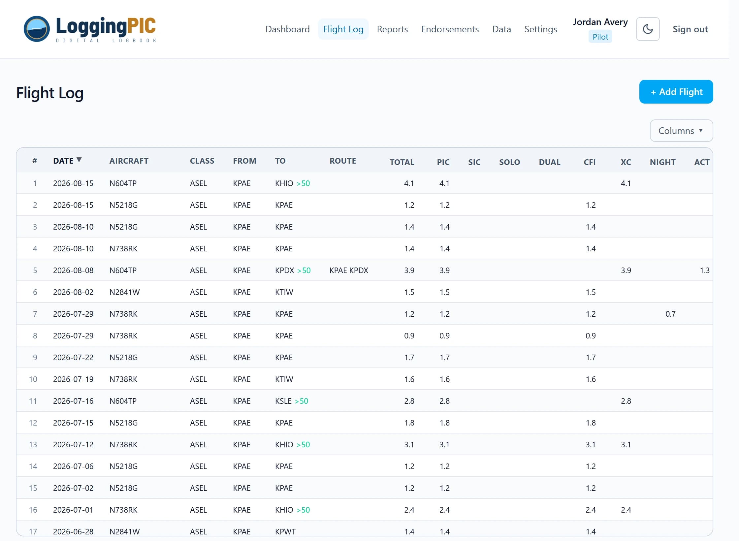Click the >50 badge in row 1
739x541 pixels.
pos(303,183)
